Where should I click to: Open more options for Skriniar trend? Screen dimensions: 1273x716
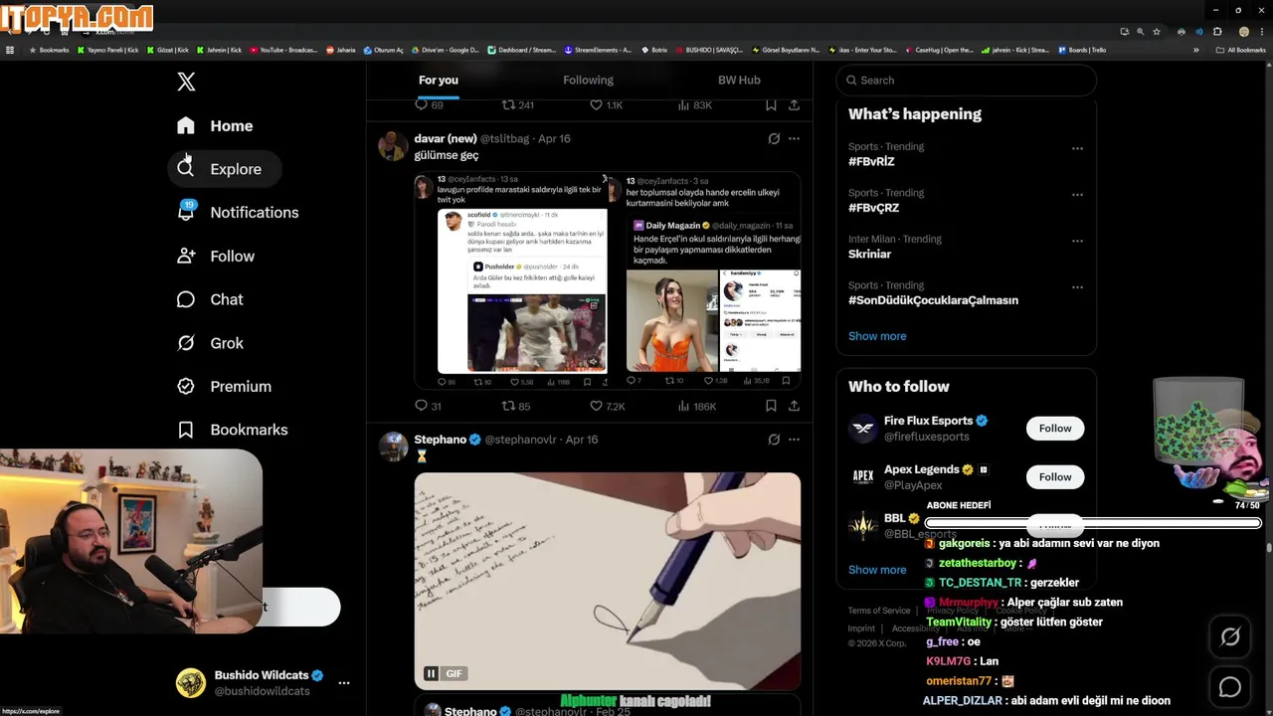tap(1077, 241)
